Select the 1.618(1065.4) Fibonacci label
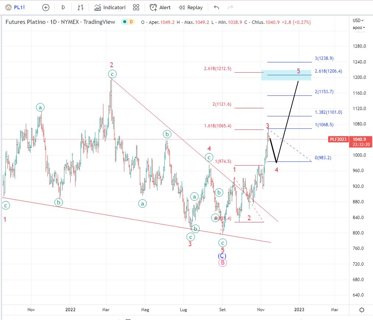Viewport: 373px width, 320px height. tap(217, 126)
